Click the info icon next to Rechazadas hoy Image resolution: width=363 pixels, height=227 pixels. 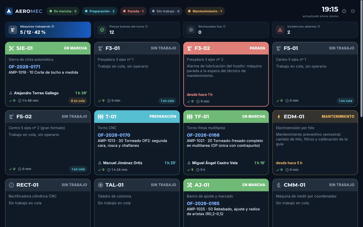point(224,26)
